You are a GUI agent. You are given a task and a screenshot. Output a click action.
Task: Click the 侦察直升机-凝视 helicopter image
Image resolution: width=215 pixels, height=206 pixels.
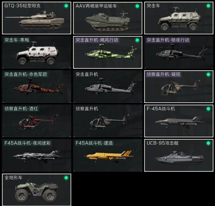click(x=180, y=87)
